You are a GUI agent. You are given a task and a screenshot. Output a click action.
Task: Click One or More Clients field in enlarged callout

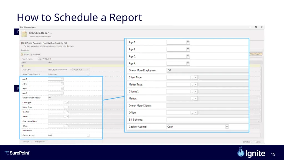207,106
